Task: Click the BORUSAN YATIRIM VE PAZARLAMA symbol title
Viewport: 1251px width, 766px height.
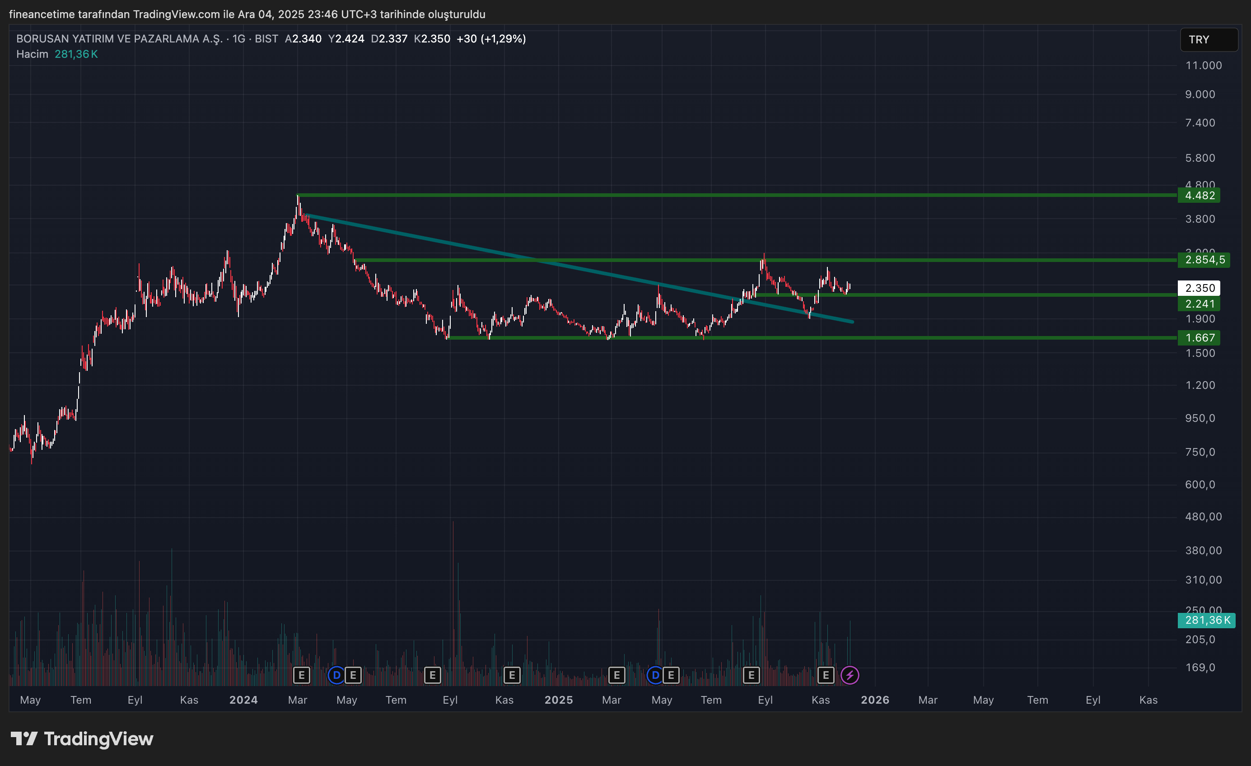Action: pyautogui.click(x=119, y=38)
